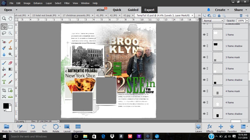The image size is (250, 140).
Task: Select the Gradient tool
Action: click(10, 69)
